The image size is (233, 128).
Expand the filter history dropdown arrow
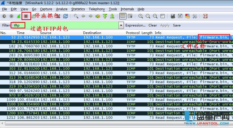pyautogui.click(x=121, y=25)
